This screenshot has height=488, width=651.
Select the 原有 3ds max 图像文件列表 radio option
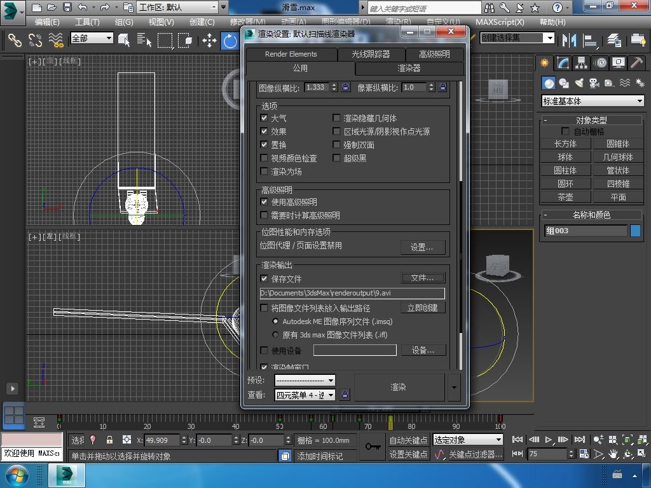coord(275,334)
